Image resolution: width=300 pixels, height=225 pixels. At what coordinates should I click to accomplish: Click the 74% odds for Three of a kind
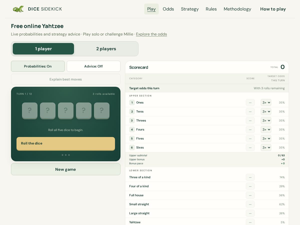(x=282, y=177)
